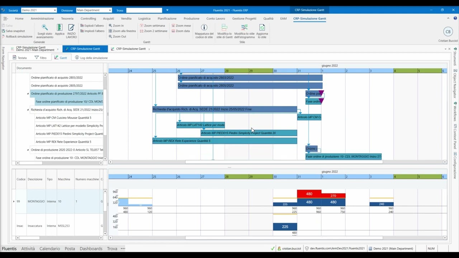Click Aggiorna lo stile icon
Screen dimensions: 459x258
262,32
